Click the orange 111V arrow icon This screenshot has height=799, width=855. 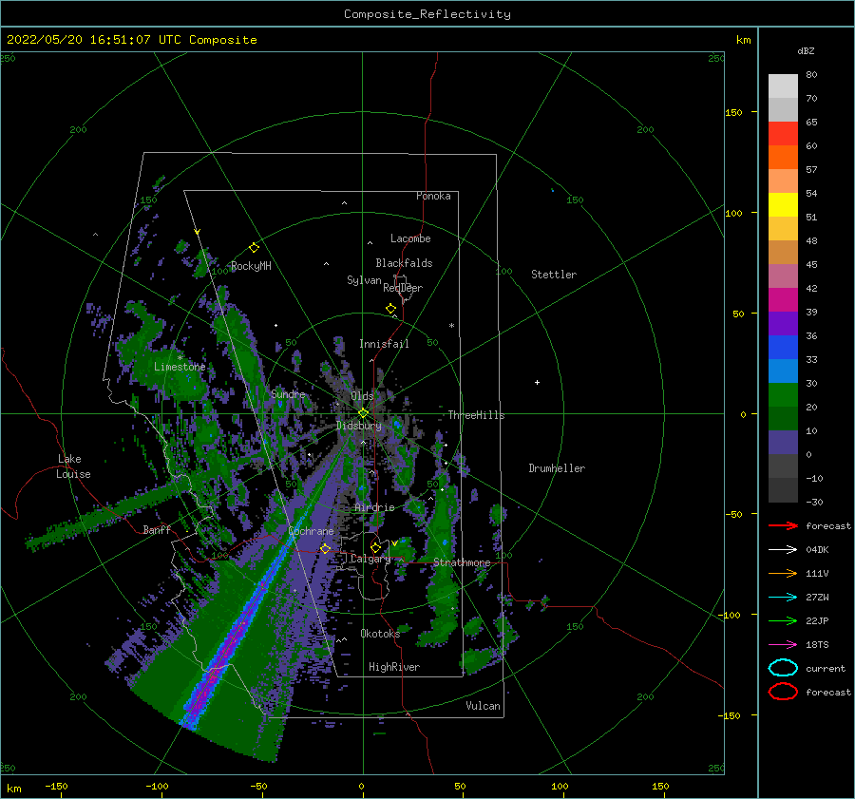(x=783, y=573)
